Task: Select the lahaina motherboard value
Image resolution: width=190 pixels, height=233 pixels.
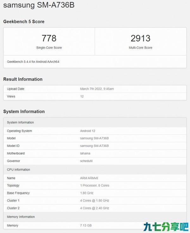Action: pyautogui.click(x=85, y=153)
